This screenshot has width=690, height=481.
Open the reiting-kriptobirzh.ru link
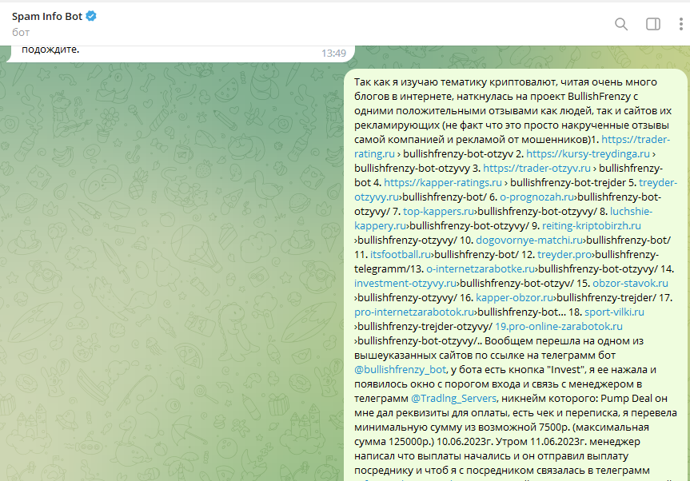point(592,226)
